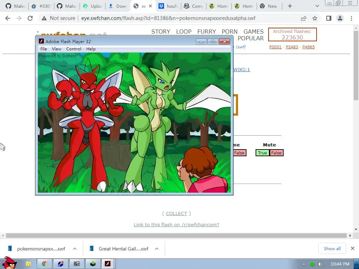Switch to the #330 tab

point(41,6)
